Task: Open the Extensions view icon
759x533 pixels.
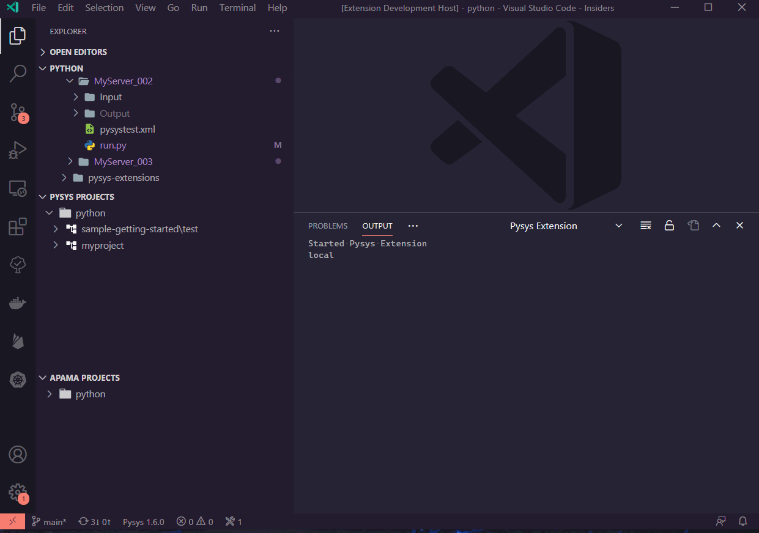Action: click(x=18, y=226)
